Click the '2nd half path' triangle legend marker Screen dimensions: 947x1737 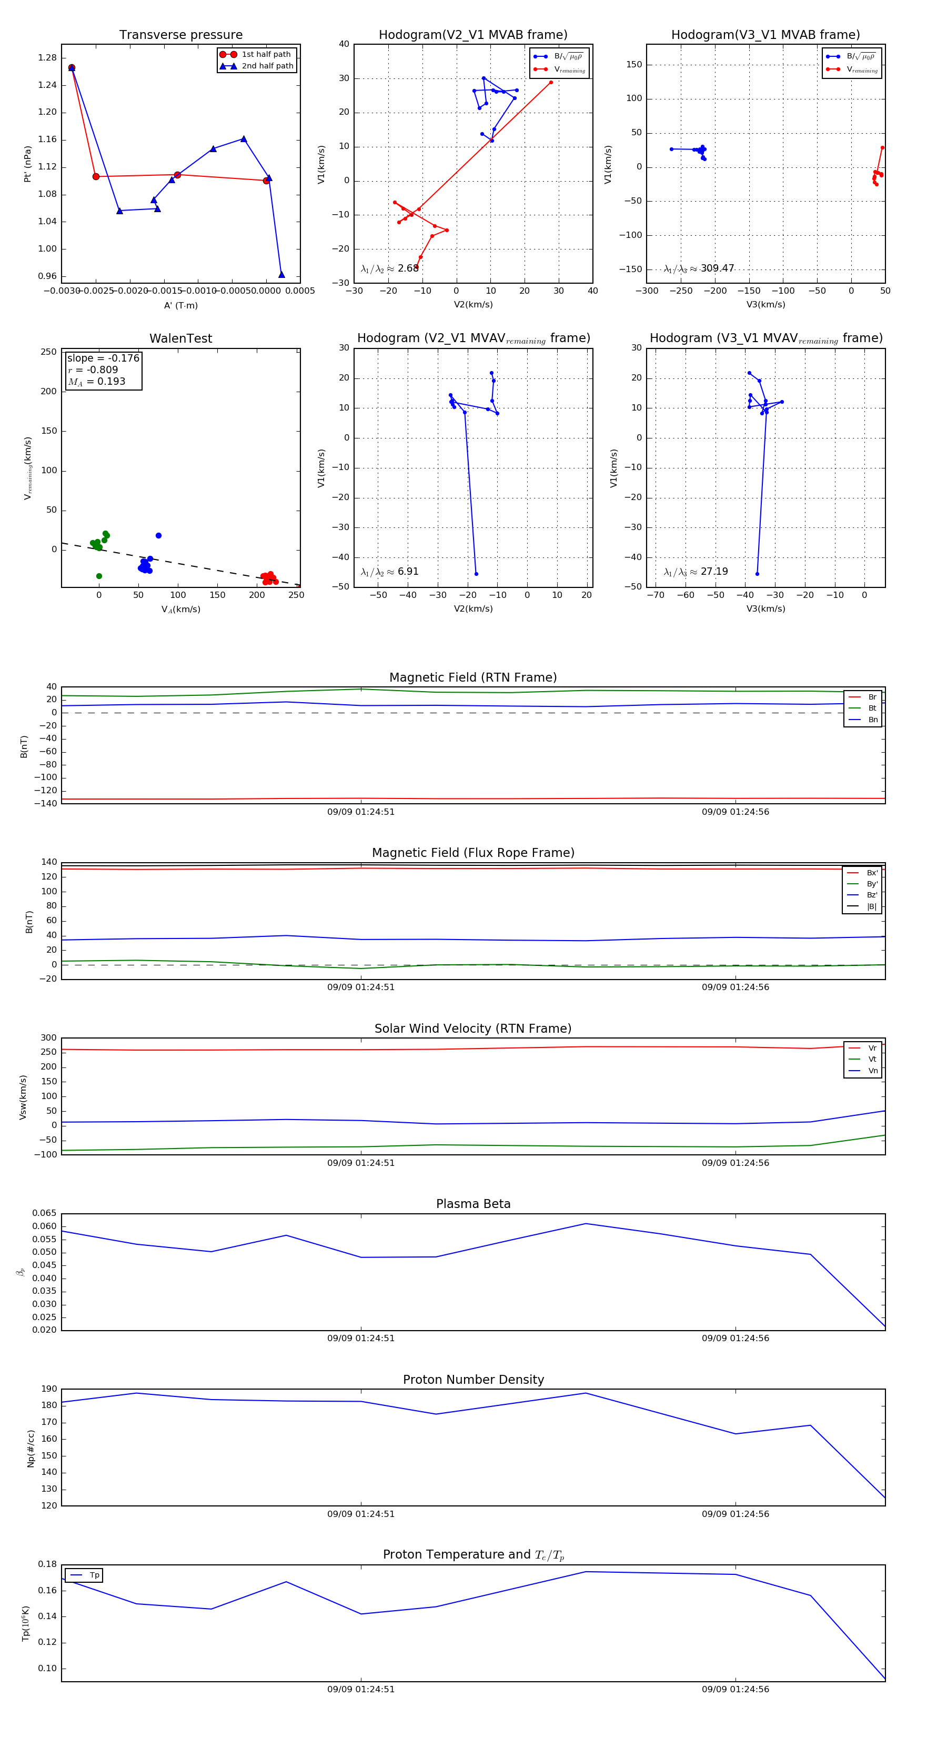(228, 66)
